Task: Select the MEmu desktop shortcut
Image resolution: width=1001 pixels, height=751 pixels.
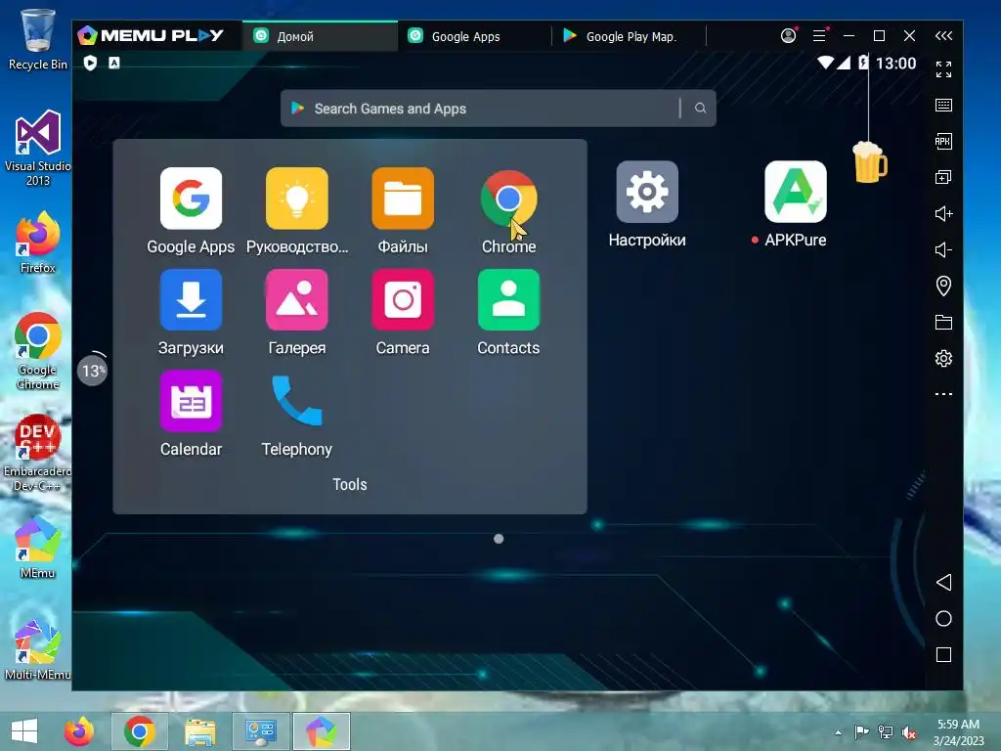Action: [38, 548]
